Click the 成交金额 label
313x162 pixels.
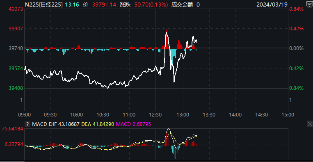(x=182, y=5)
